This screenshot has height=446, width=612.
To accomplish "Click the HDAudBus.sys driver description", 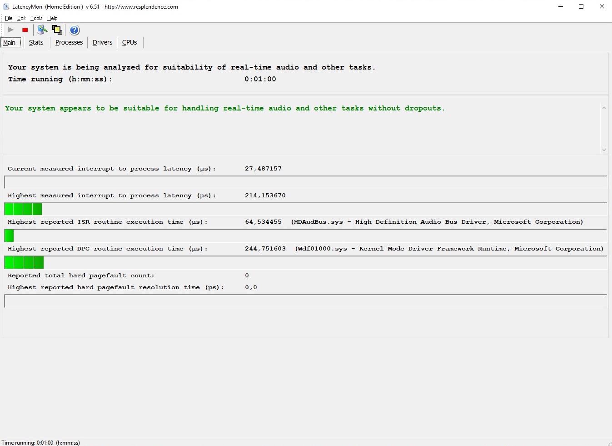I will click(x=437, y=222).
